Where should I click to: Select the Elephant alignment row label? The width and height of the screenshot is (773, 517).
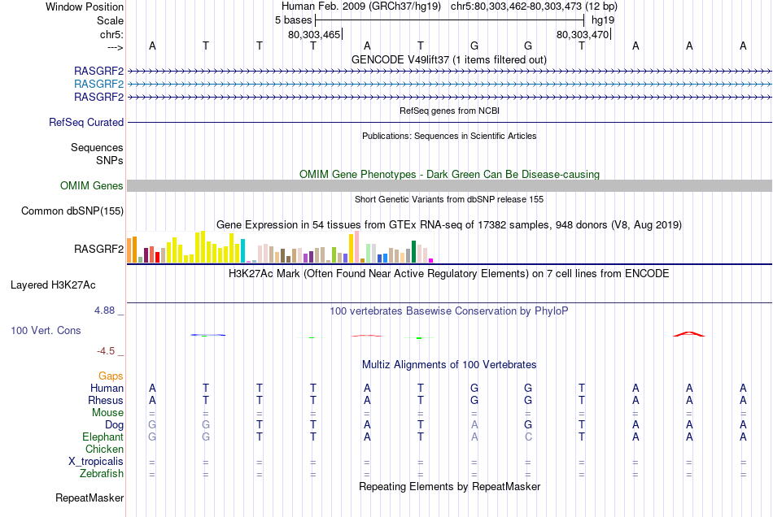(103, 437)
